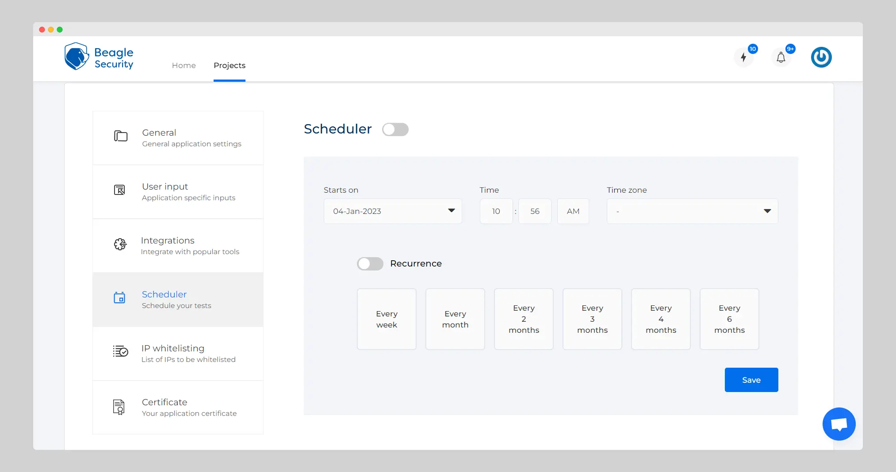Open the Certificate settings section
This screenshot has width=896, height=472.
click(178, 407)
